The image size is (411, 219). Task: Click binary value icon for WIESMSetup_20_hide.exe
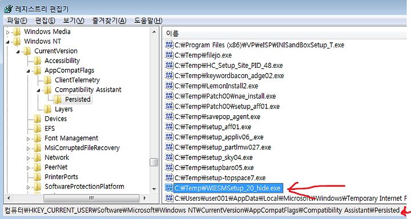point(169,188)
